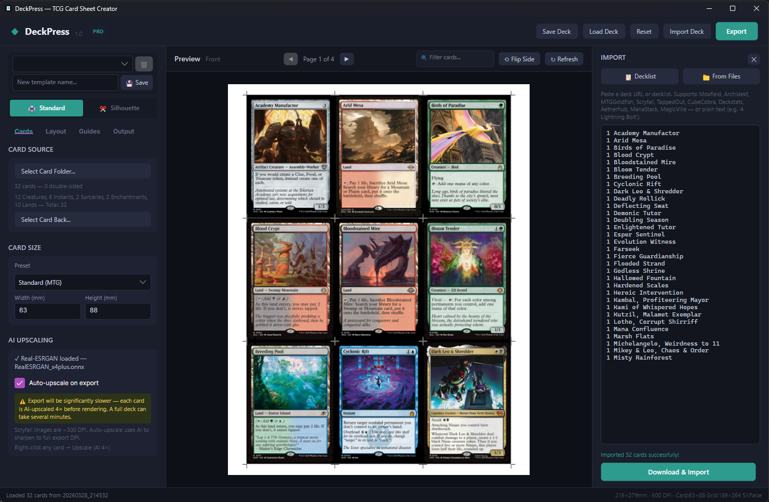This screenshot has width=769, height=502.
Task: Switch to Silhouette cutting mode (scissors icon)
Action: pyautogui.click(x=118, y=108)
